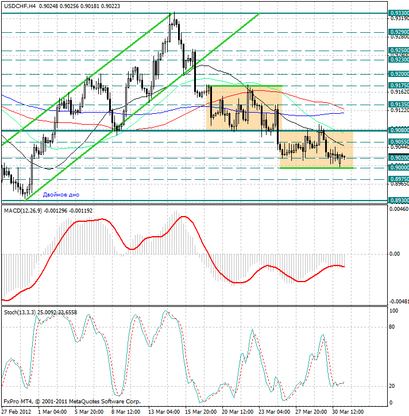Select the 0.9200 price level label
Screen dimensions: 409x416
pyautogui.click(x=399, y=74)
